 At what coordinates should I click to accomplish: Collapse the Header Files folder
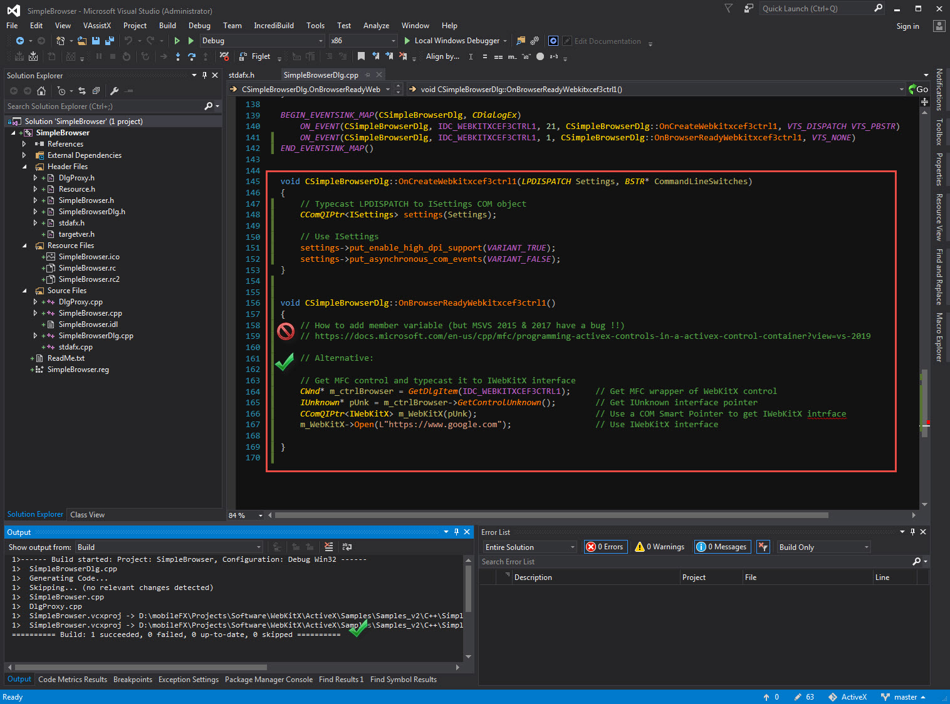coord(24,167)
